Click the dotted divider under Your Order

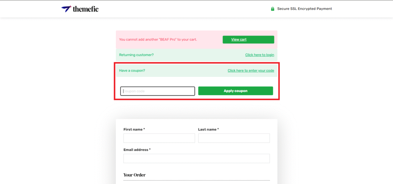(x=196, y=180)
